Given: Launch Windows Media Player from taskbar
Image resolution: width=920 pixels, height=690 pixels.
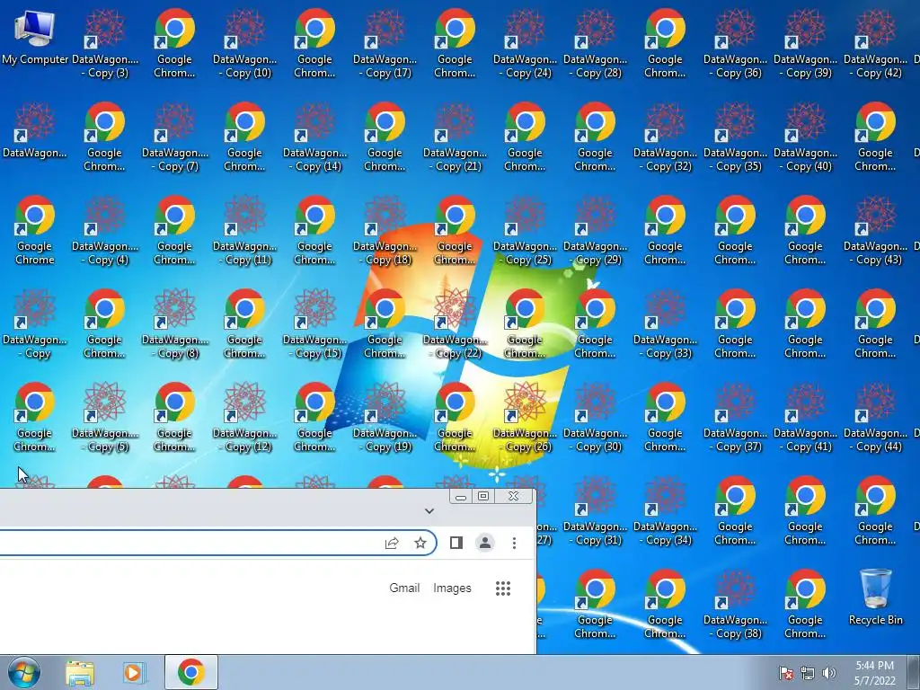Looking at the screenshot, I should coord(135,672).
